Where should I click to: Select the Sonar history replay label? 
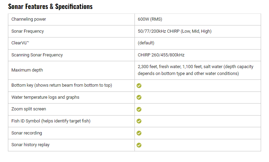[x=30, y=145]
